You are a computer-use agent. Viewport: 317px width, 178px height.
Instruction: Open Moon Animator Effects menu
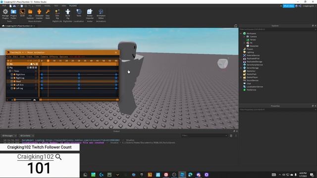pos(54,57)
